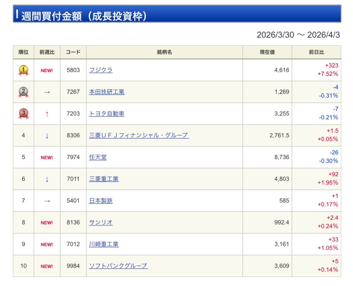Click the NEW! badge in フジクラ row
The height and width of the screenshot is (286, 353).
coord(47,71)
